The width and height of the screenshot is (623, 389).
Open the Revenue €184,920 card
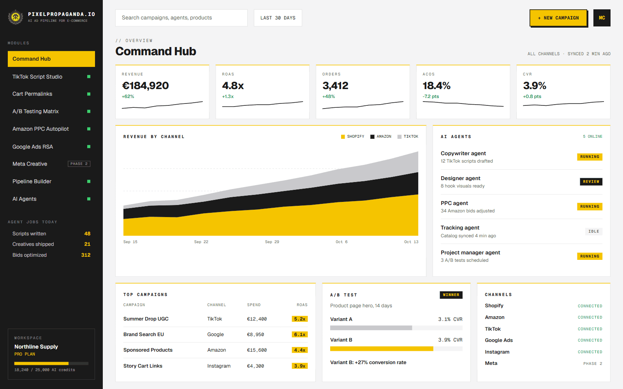[162, 92]
